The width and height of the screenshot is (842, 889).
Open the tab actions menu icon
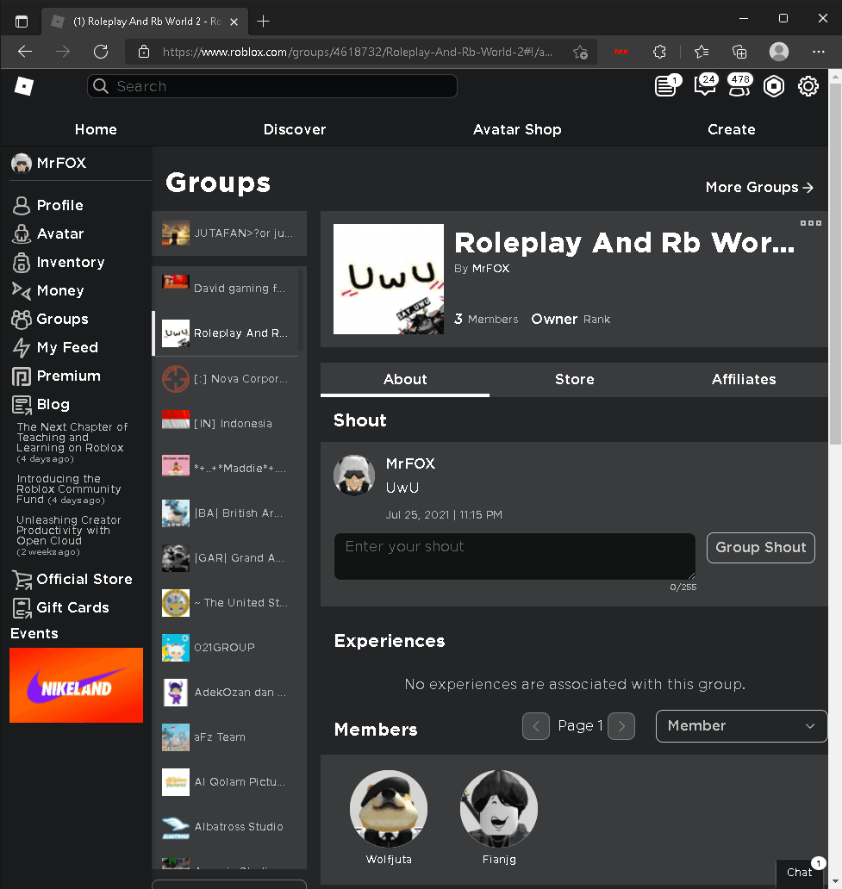22,22
